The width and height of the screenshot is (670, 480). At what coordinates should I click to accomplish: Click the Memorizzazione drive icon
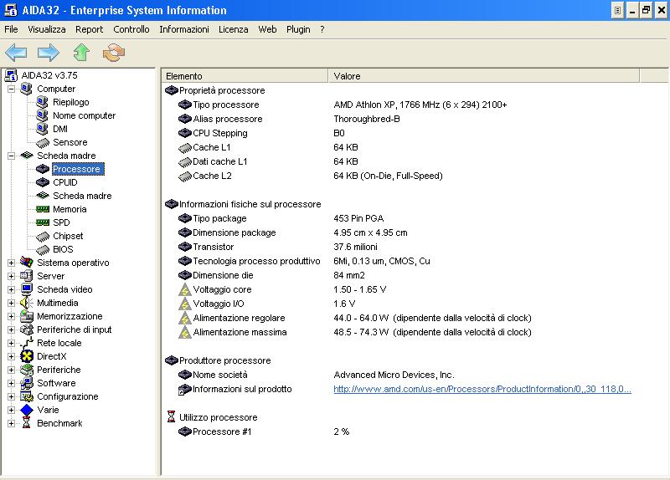tap(27, 316)
